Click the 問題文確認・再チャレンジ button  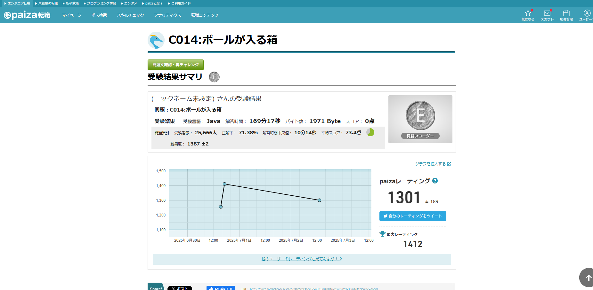click(x=175, y=65)
